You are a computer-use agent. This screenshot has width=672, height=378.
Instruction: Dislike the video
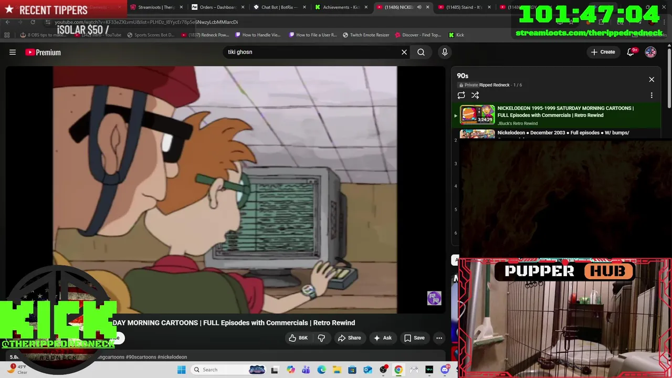[321, 338]
